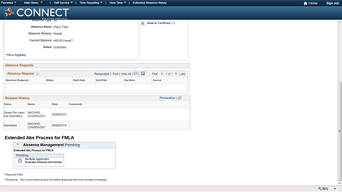The image size is (342, 192).
Task: Click Date column header in Request History
Action: [55, 104]
